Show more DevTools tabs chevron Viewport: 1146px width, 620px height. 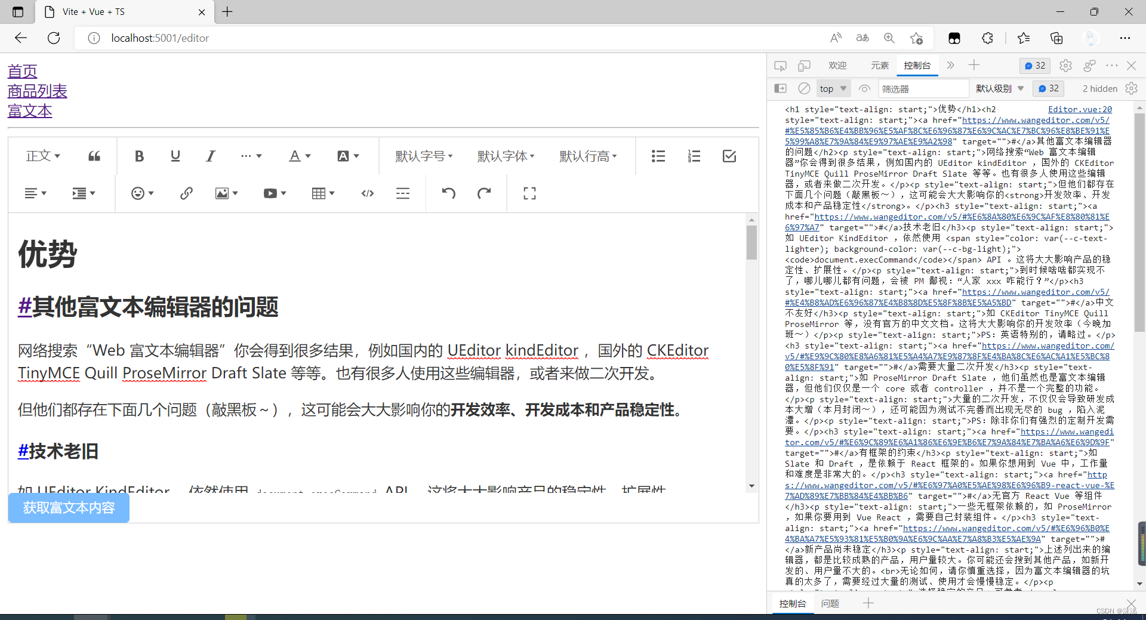951,65
